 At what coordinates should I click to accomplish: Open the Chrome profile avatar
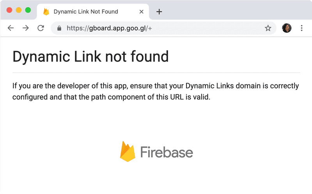(x=287, y=28)
